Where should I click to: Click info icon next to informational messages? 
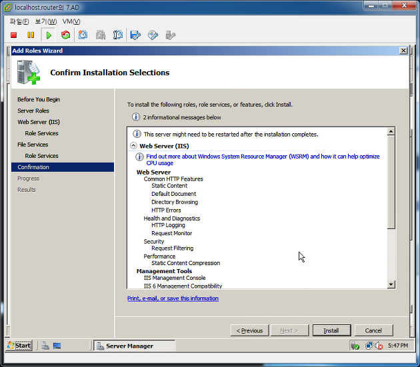coord(136,117)
